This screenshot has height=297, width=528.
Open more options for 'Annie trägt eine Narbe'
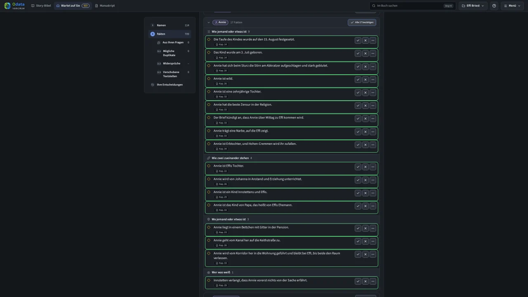click(373, 132)
